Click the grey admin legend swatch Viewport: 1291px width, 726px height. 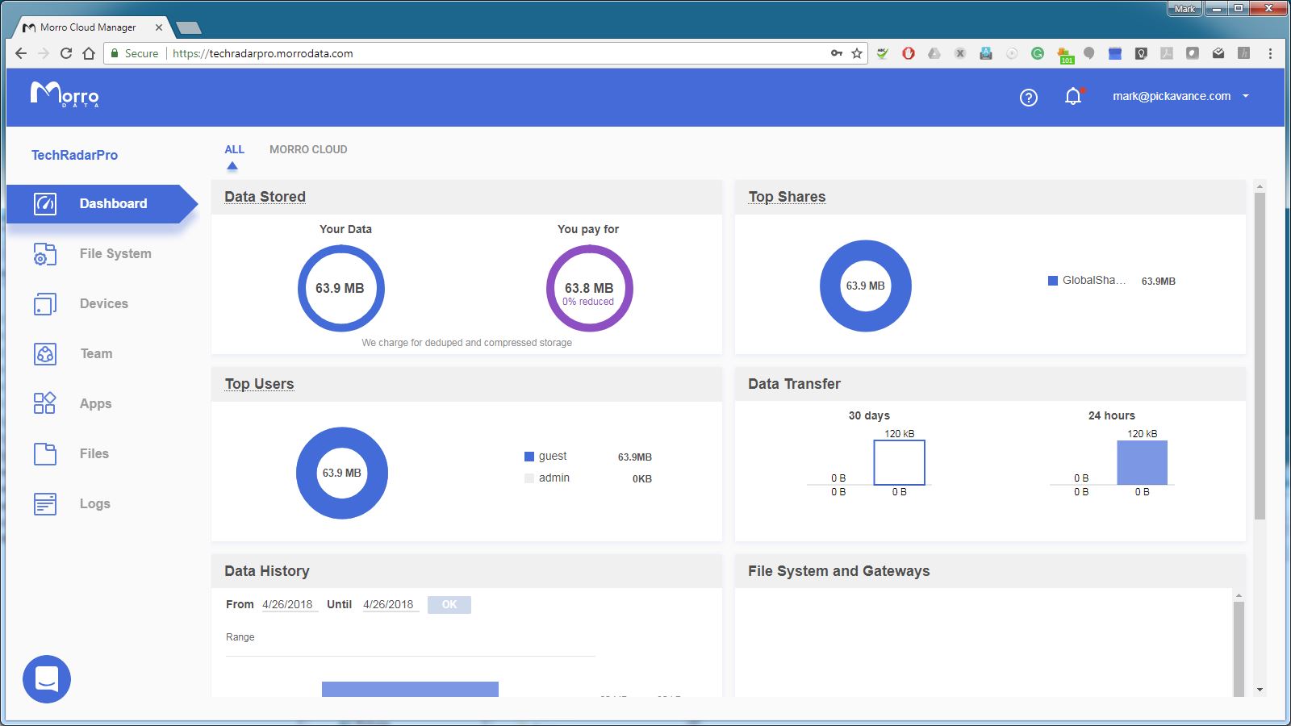(x=529, y=478)
